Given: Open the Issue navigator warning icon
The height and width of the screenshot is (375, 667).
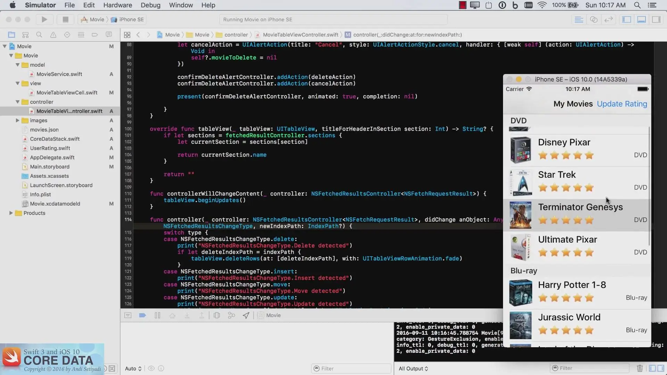Looking at the screenshot, I should [53, 35].
